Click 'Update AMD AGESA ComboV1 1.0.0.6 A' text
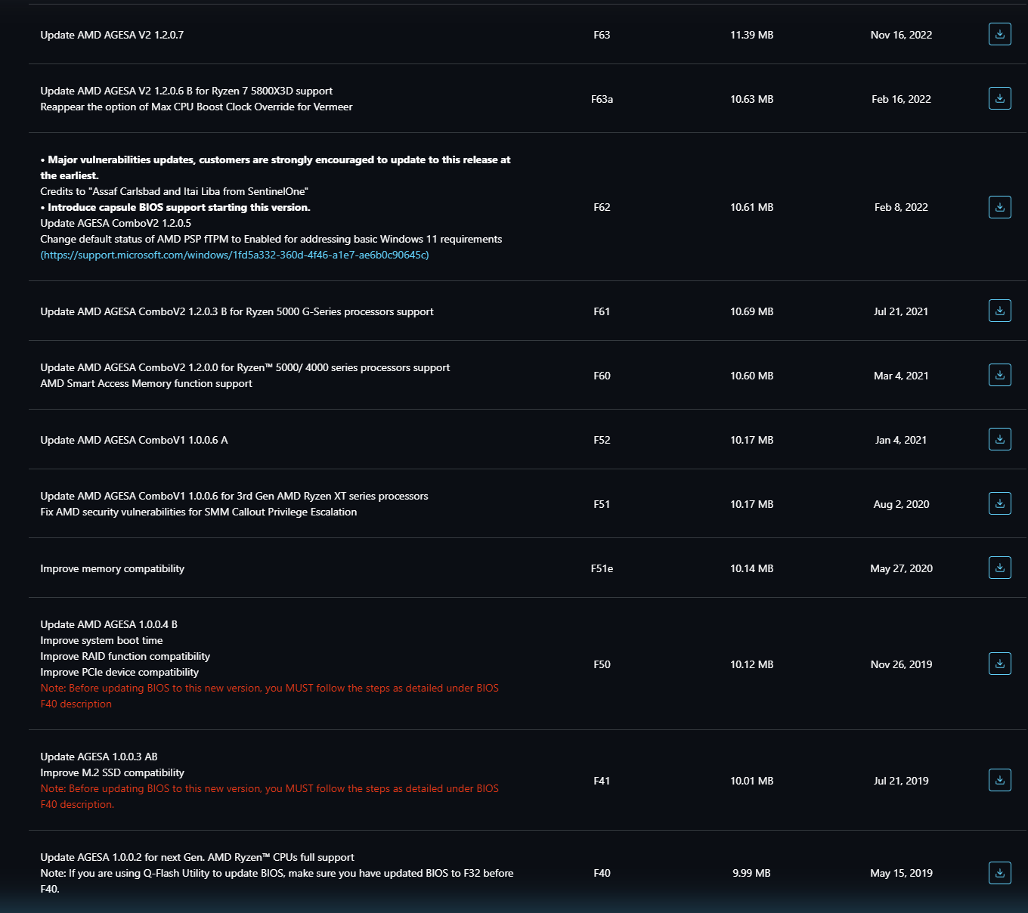Screen dimensions: 1028x913 coord(134,440)
